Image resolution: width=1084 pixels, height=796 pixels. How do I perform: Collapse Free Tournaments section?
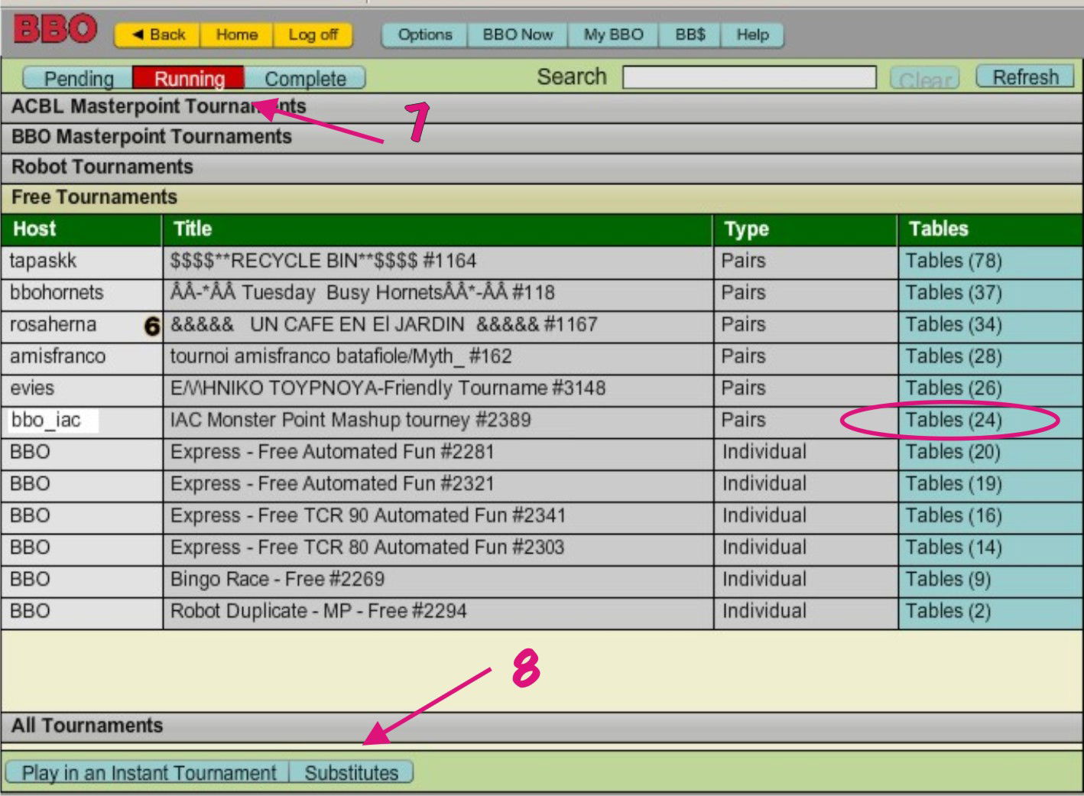click(x=542, y=198)
